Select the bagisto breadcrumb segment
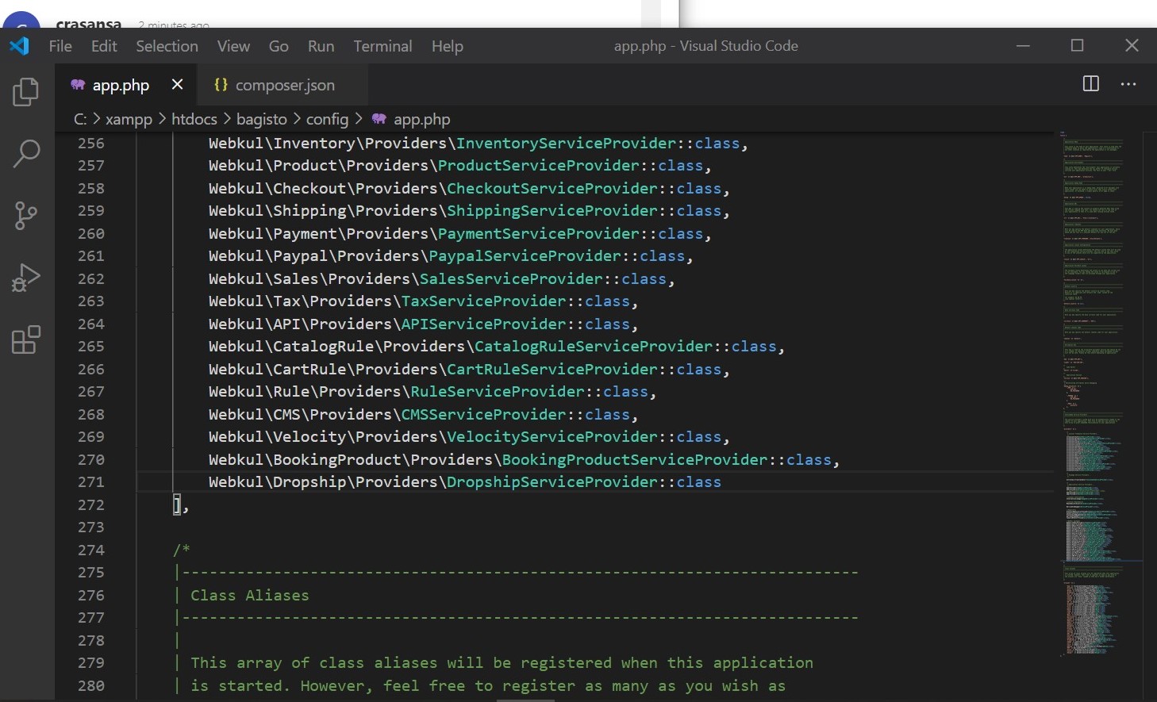This screenshot has height=702, width=1157. click(262, 119)
